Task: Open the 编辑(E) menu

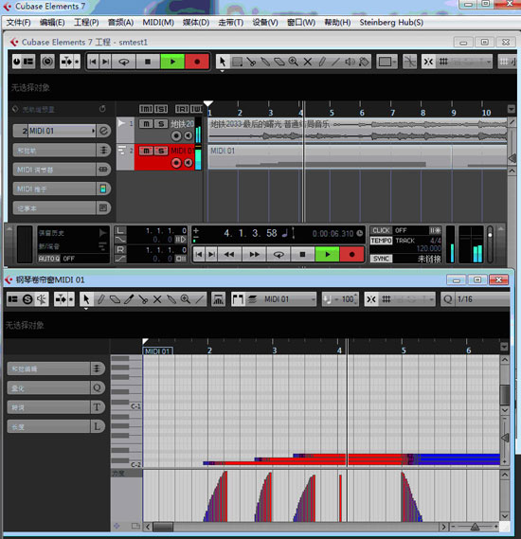Action: [52, 23]
